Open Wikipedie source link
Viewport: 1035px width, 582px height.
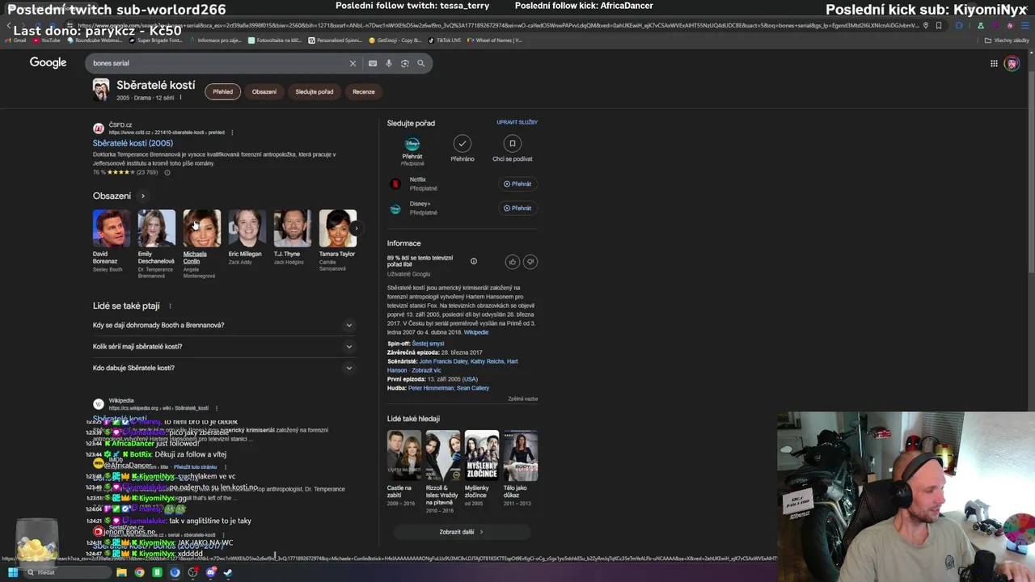tap(476, 332)
